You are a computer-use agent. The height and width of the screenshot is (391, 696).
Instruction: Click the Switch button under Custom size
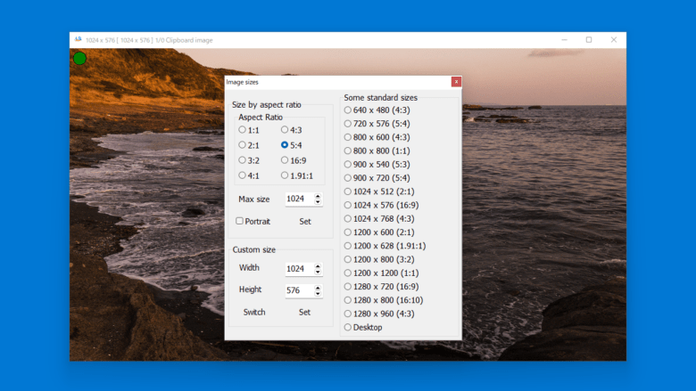click(x=254, y=313)
